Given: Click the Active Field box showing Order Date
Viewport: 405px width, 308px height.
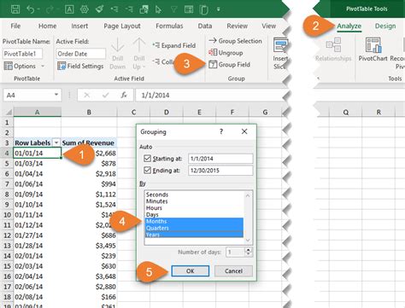Looking at the screenshot, I should [x=81, y=54].
